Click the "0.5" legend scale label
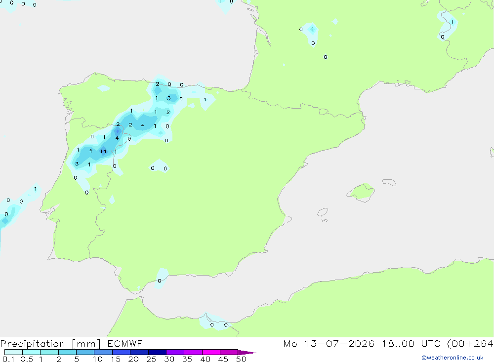The height and width of the screenshot is (362, 494). pos(27,359)
